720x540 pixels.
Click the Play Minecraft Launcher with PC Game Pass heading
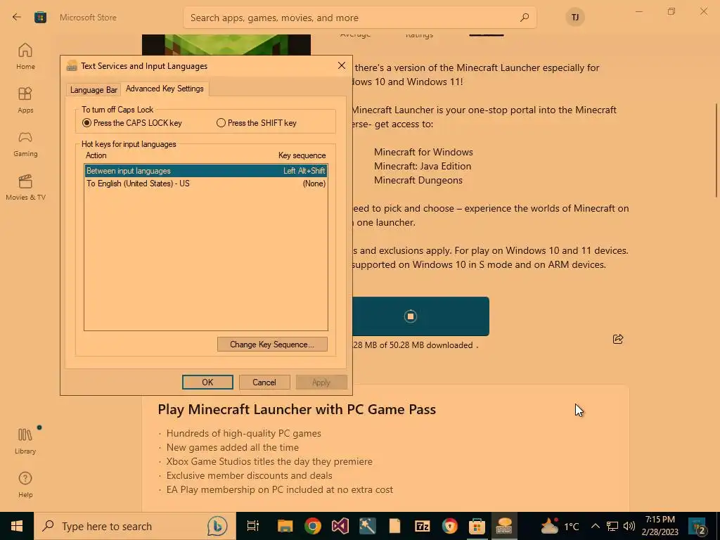coord(297,410)
